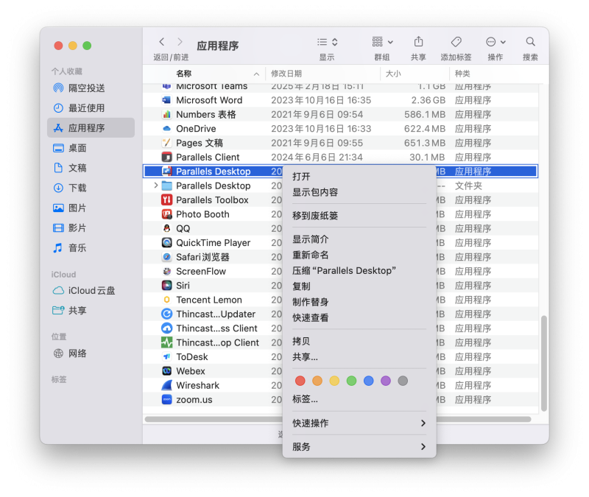The image size is (589, 497).
Task: Open the 群组 grouping dropdown
Action: [382, 42]
